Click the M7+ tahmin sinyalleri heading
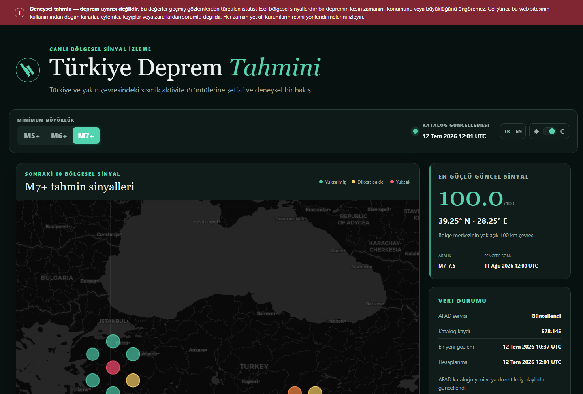 (79, 187)
